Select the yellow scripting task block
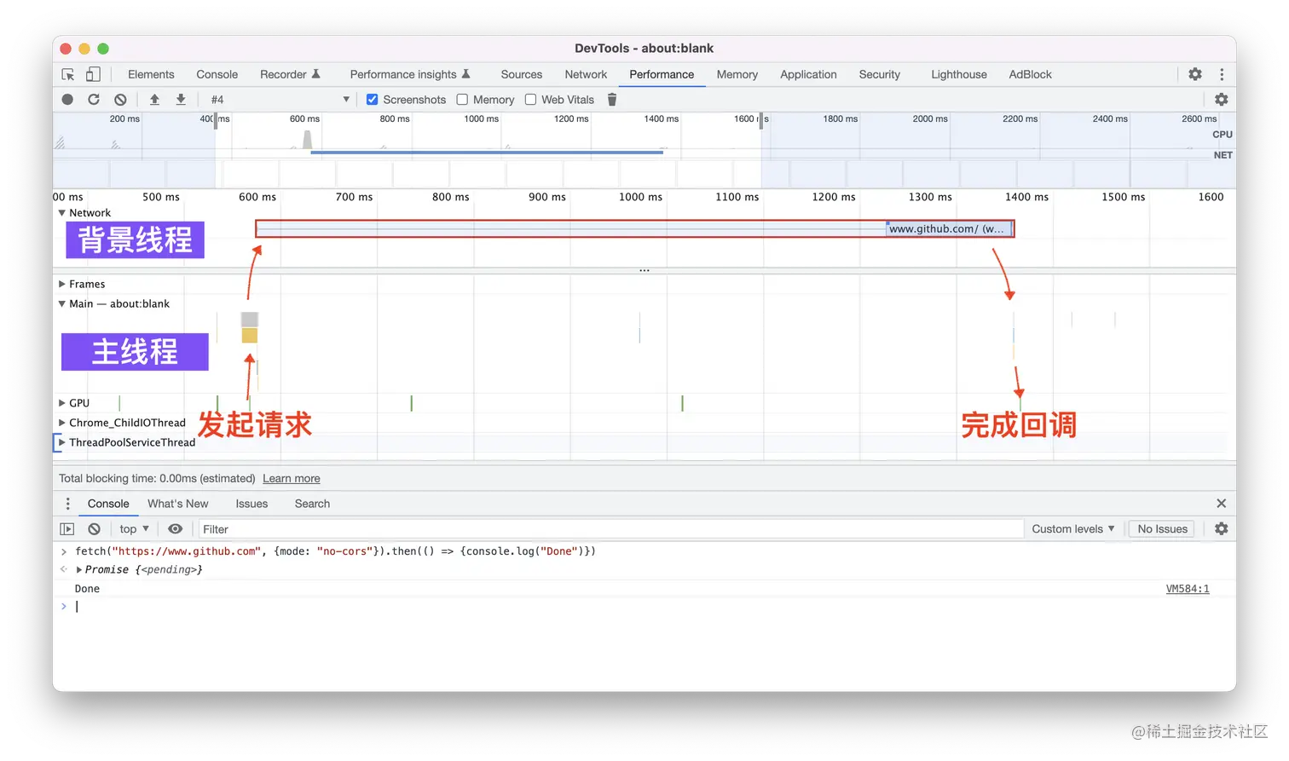 point(249,335)
